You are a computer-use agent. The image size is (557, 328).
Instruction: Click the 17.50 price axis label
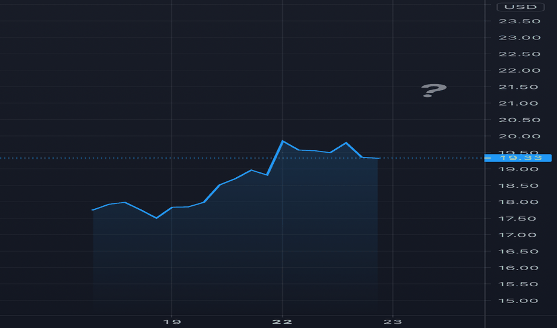coord(518,218)
